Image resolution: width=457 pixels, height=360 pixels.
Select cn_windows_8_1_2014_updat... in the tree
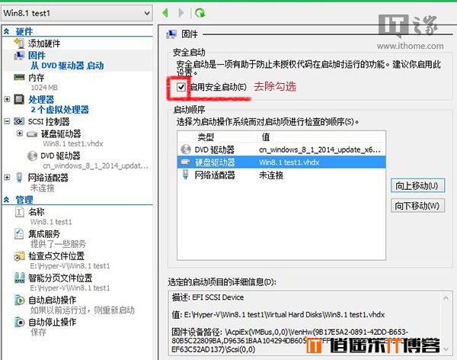(96, 166)
